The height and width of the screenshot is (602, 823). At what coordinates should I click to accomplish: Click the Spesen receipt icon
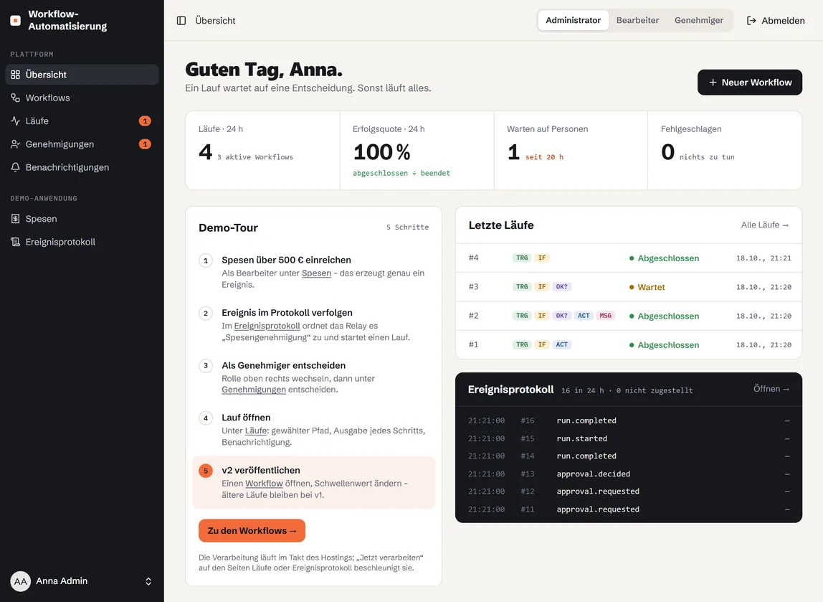pos(15,219)
